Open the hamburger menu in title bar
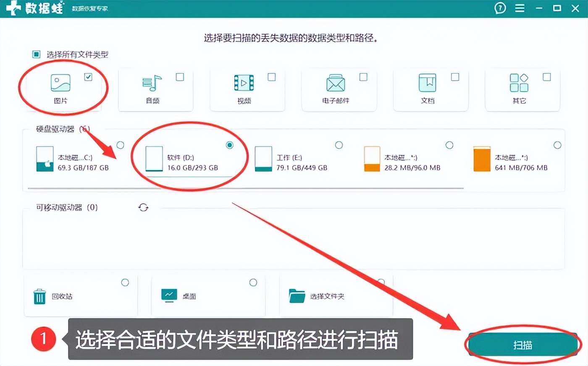Screen dimensions: 588x366 tap(520, 8)
